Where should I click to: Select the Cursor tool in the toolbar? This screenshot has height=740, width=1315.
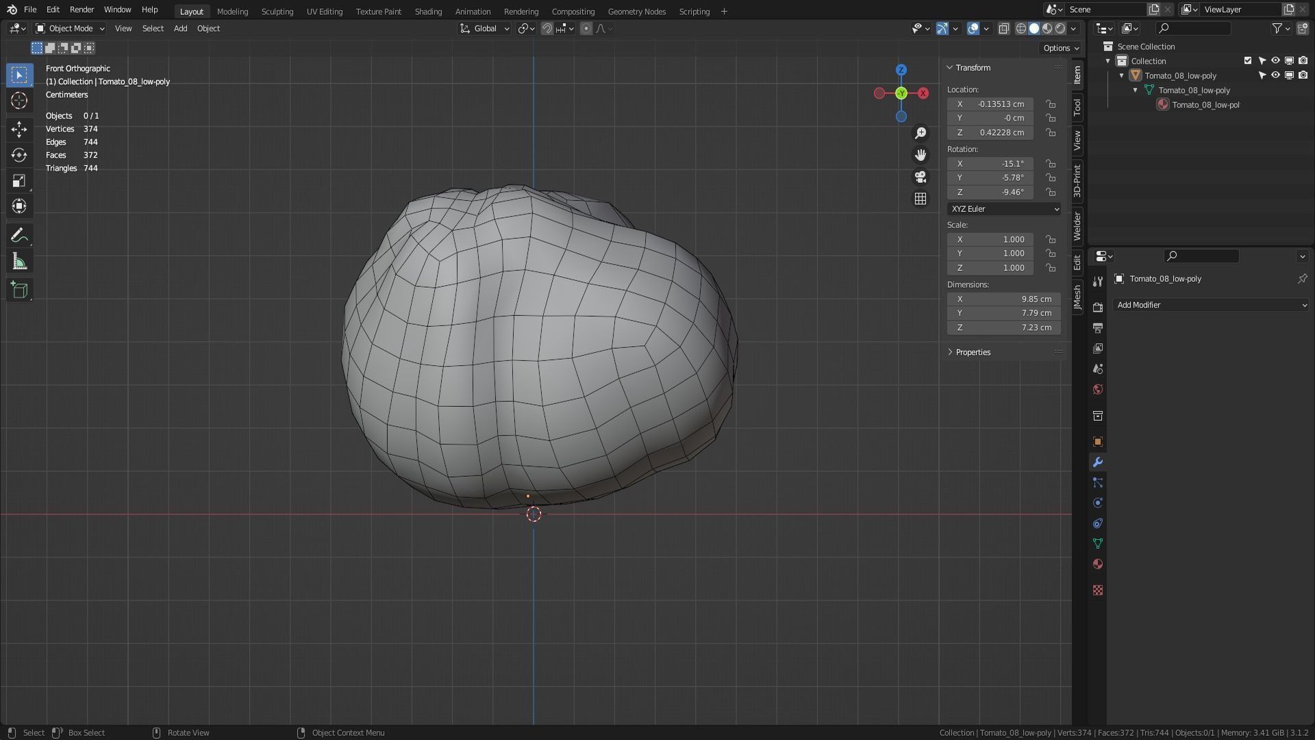[19, 101]
